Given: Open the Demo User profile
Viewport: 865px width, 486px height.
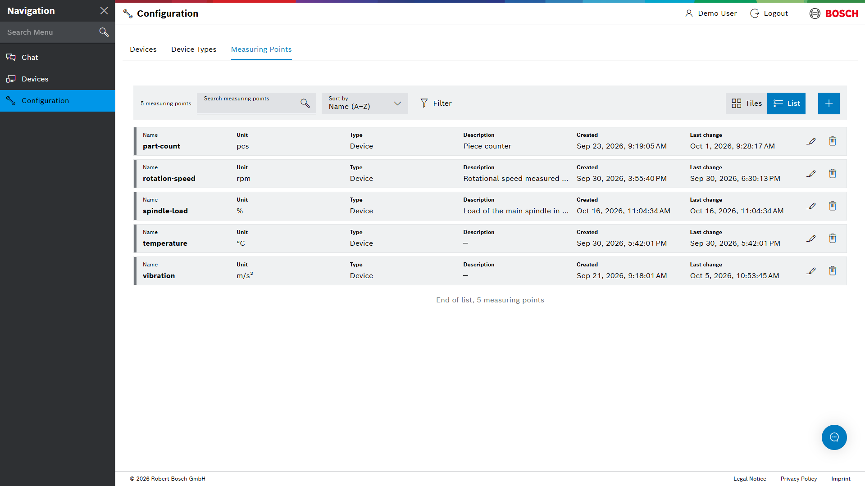Looking at the screenshot, I should click(x=711, y=13).
